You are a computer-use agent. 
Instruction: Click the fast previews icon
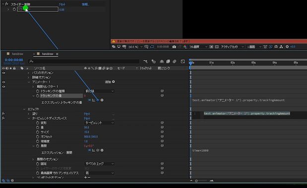271,47
